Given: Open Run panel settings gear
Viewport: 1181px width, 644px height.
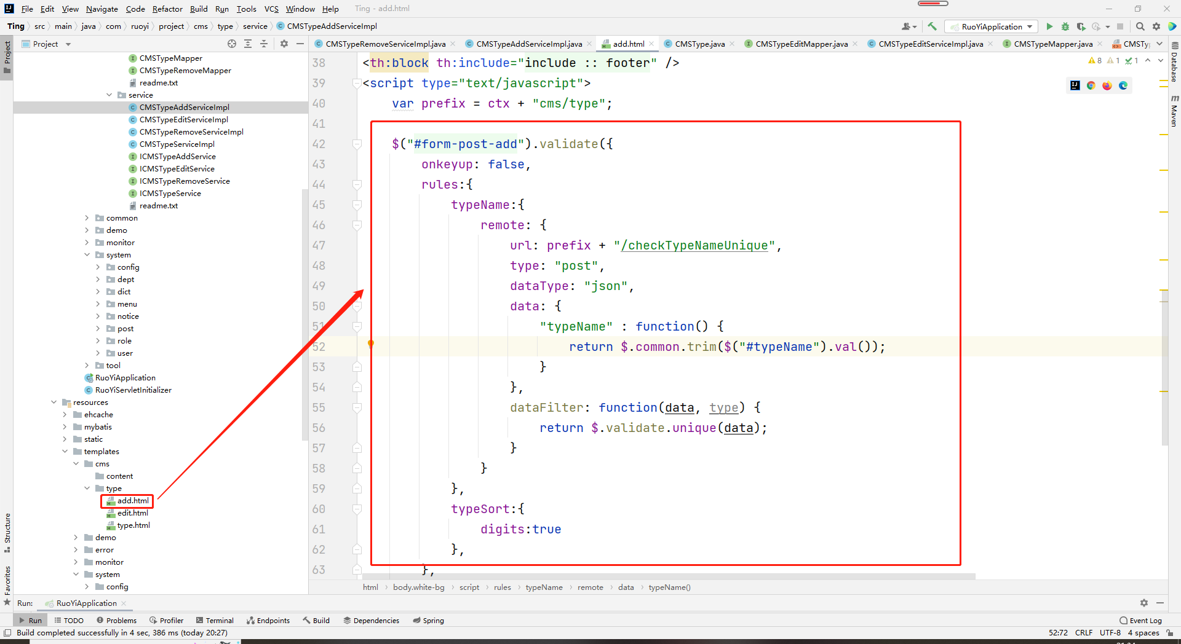Looking at the screenshot, I should click(1144, 603).
